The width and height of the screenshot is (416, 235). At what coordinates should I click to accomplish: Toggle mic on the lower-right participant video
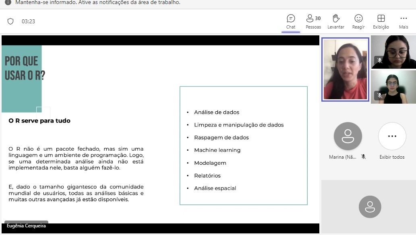click(x=380, y=96)
